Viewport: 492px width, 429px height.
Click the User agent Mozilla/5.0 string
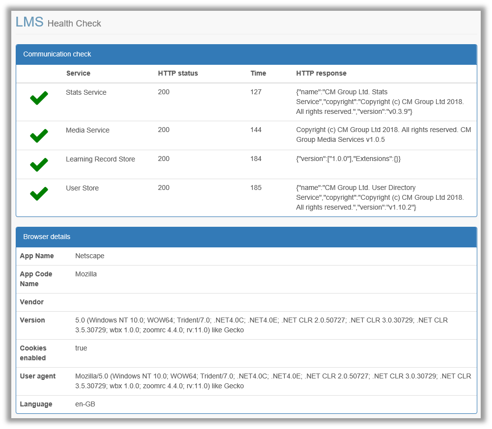[273, 381]
